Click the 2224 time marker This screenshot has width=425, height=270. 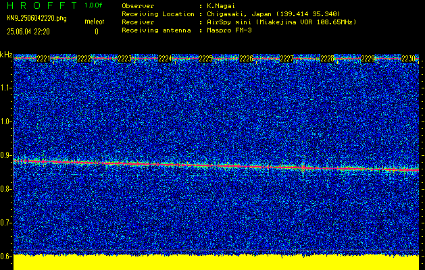(x=165, y=59)
